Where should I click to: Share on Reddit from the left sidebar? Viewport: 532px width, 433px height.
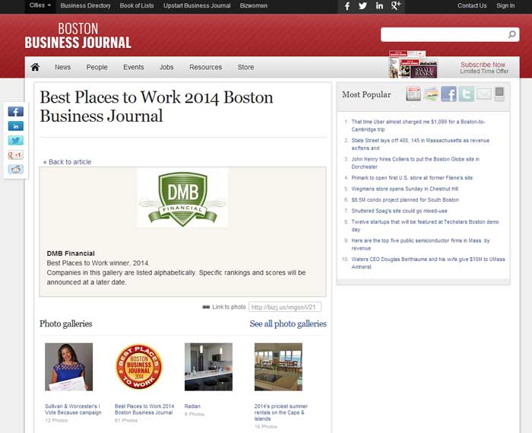coord(16,169)
